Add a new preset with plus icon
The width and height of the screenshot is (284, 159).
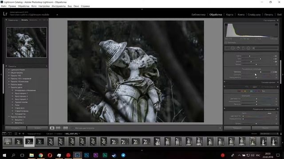[47, 66]
